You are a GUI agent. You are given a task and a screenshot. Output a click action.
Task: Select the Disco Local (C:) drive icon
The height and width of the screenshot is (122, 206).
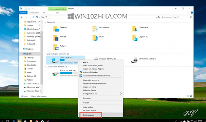click(x=55, y=61)
